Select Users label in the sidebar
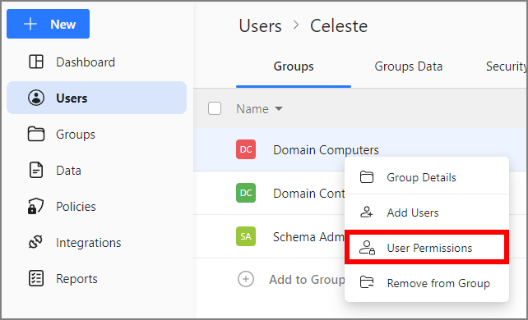Viewport: 528px width, 320px height. pyautogui.click(x=72, y=98)
